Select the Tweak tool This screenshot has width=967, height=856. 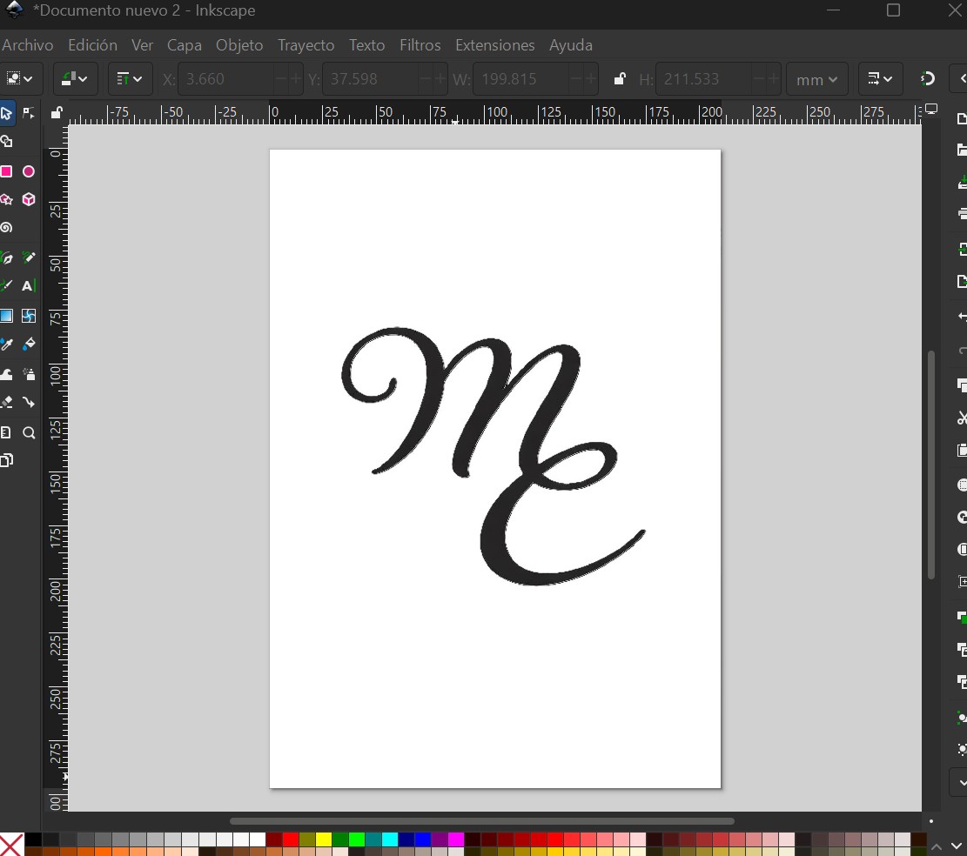[x=7, y=374]
